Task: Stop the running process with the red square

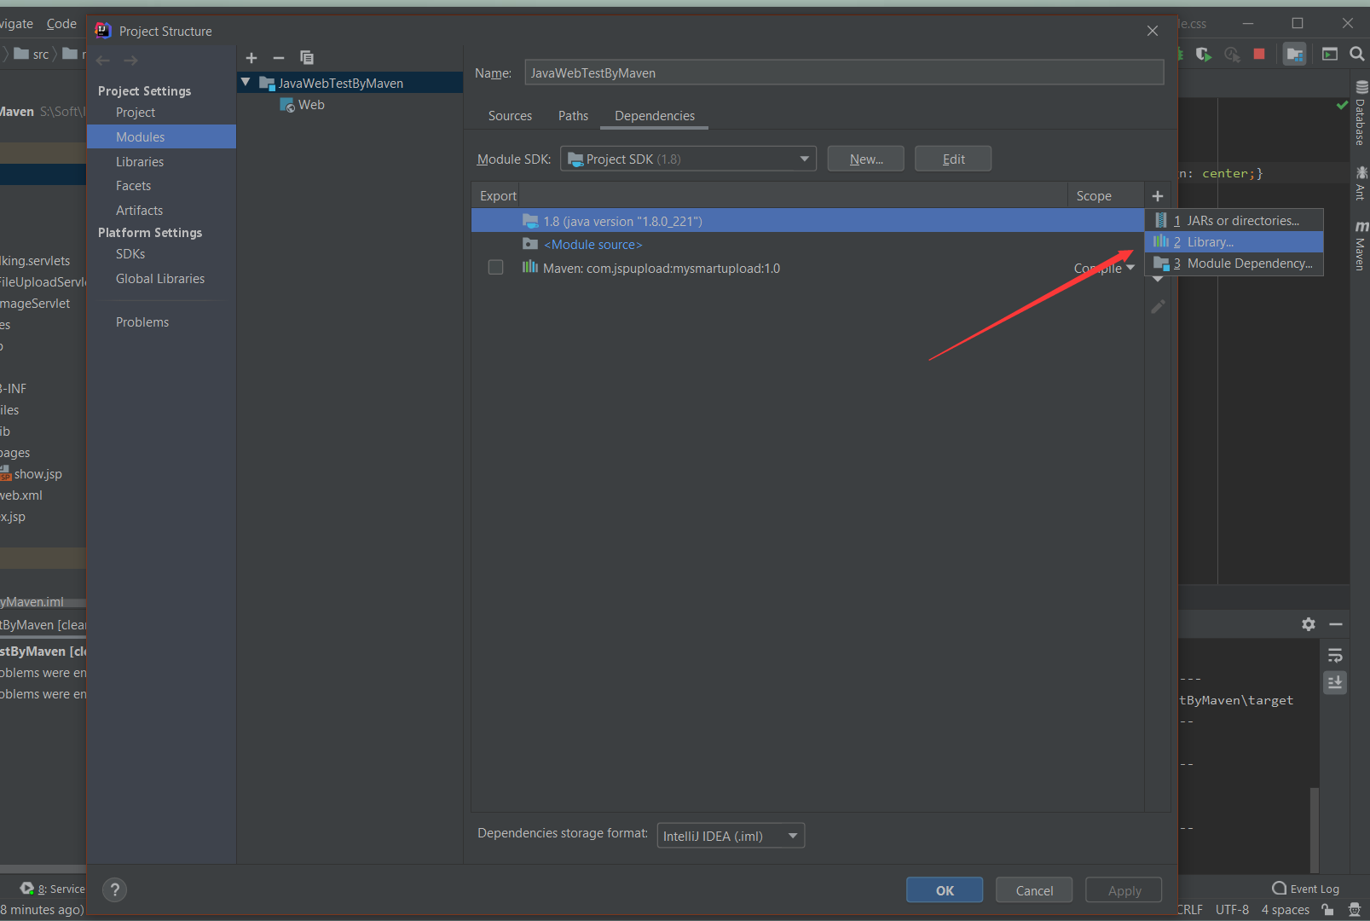Action: coord(1259,54)
